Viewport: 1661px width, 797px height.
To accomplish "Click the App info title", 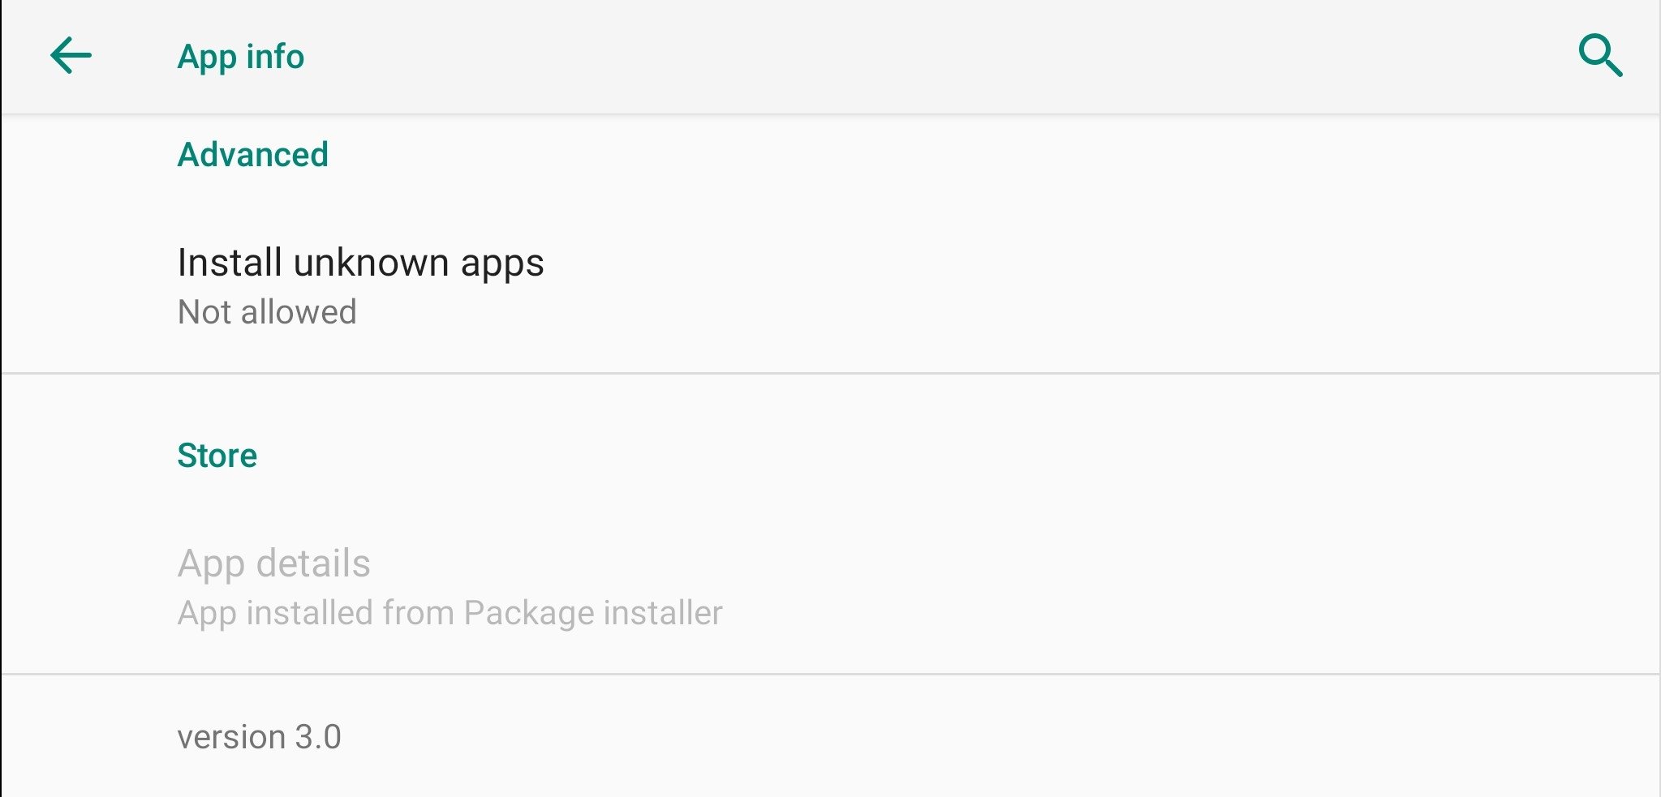I will tap(241, 57).
